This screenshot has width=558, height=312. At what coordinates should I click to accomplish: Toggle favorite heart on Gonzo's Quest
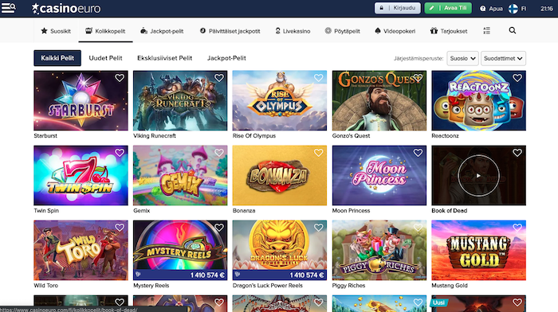(x=418, y=78)
